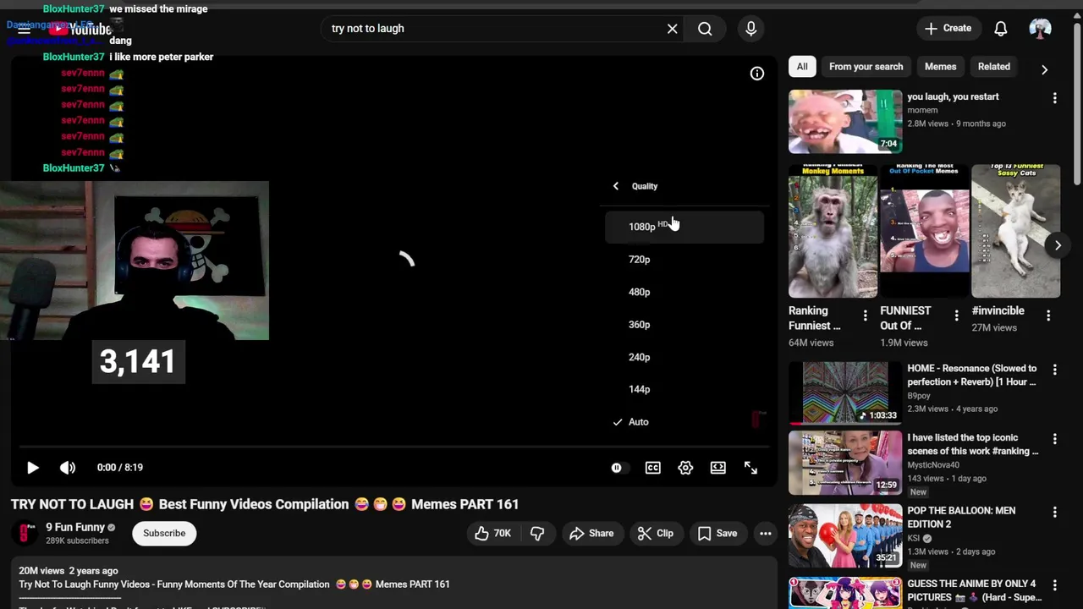Image resolution: width=1083 pixels, height=609 pixels.
Task: Click the Create button
Action: [948, 29]
